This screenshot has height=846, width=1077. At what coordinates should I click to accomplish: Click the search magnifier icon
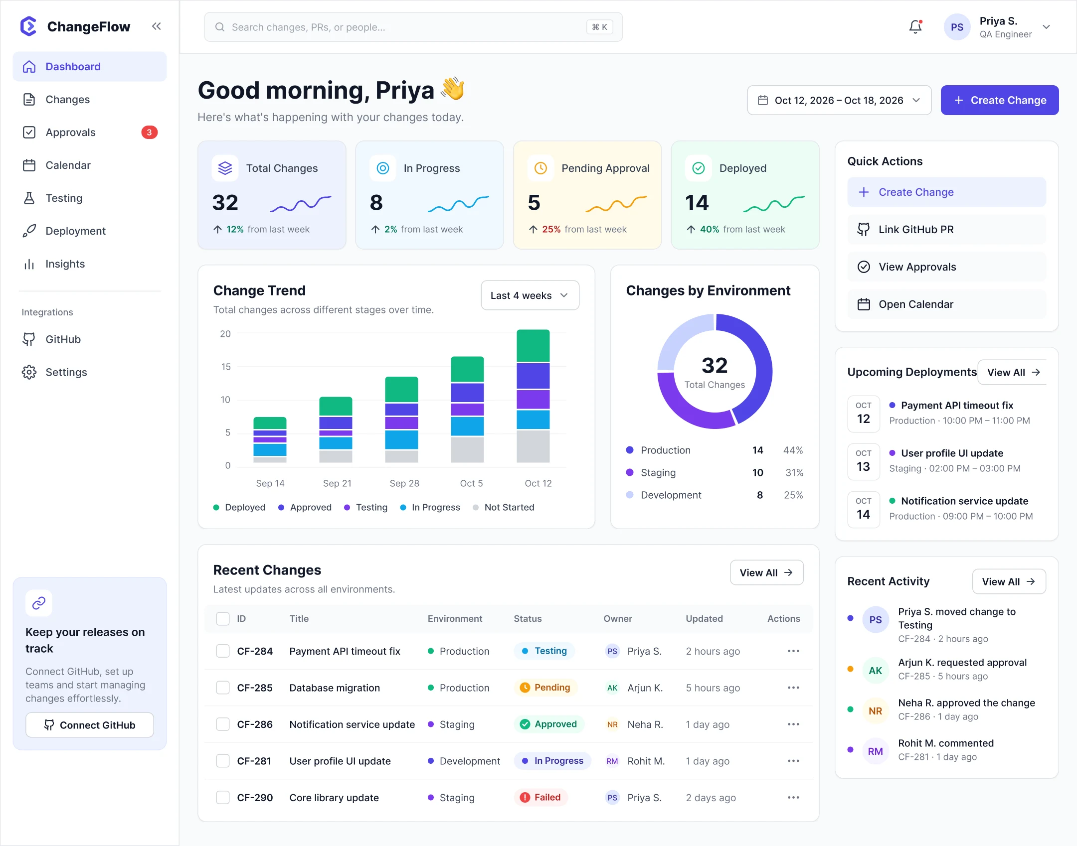pyautogui.click(x=220, y=27)
